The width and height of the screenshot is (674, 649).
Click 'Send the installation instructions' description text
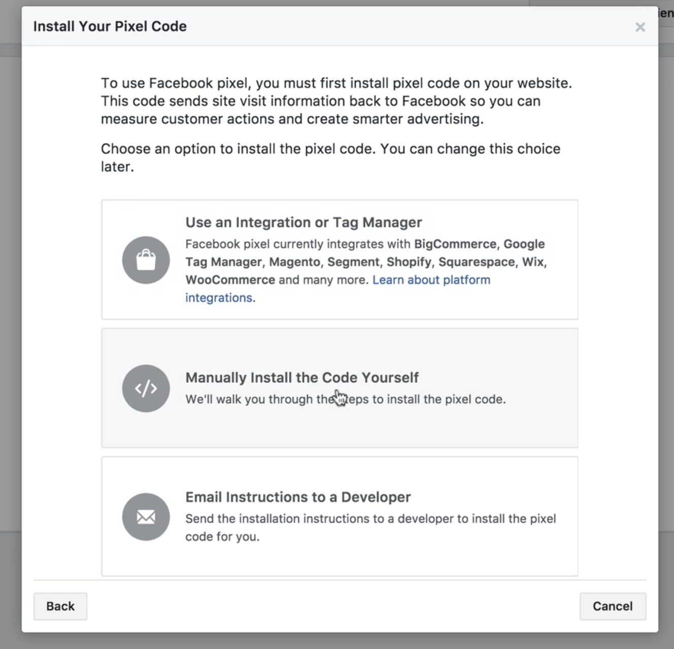pyautogui.click(x=370, y=528)
